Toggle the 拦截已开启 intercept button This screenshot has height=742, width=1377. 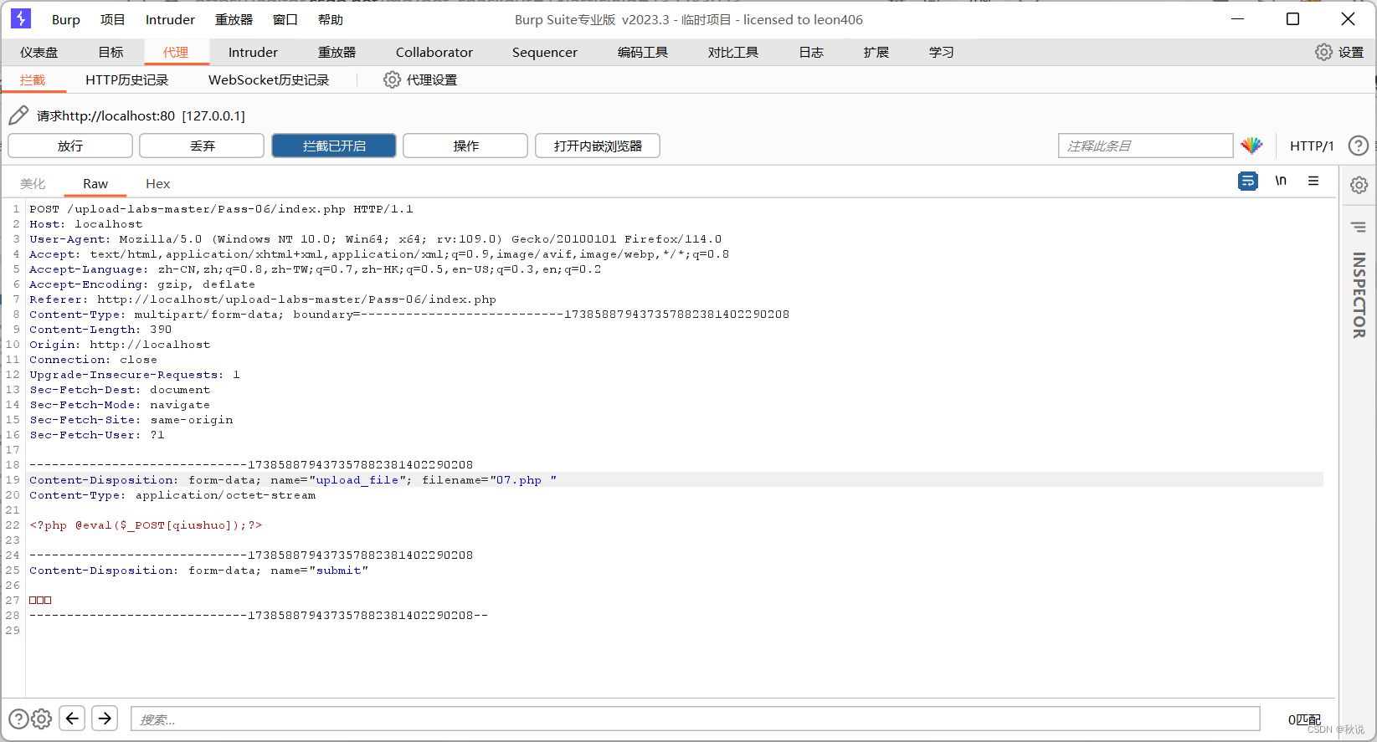point(334,146)
